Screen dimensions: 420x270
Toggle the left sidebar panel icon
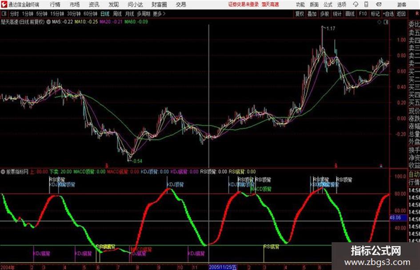[4, 14]
